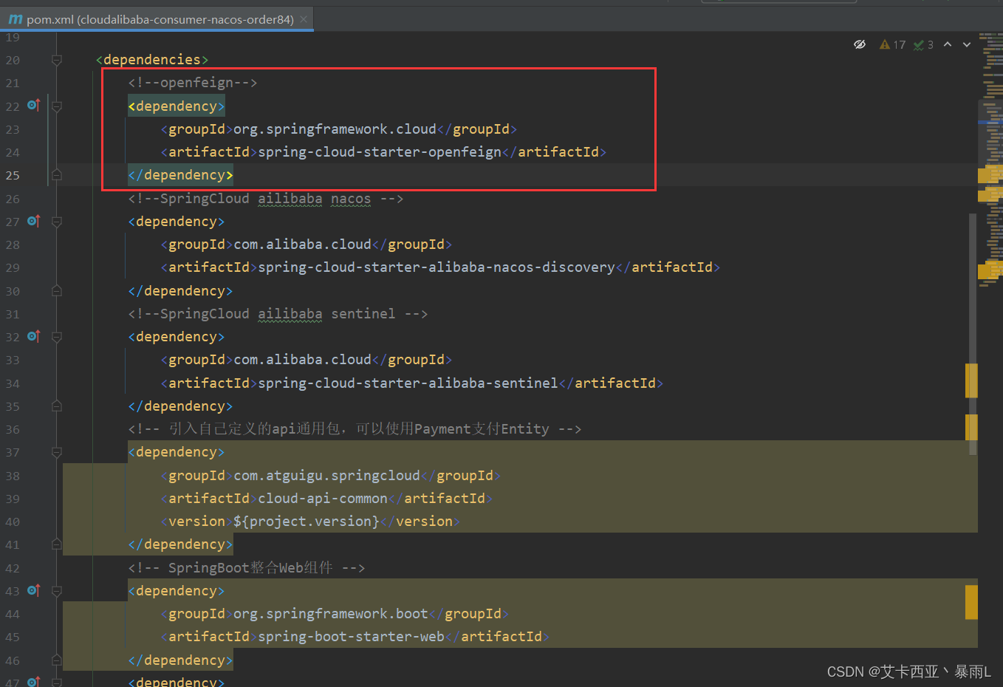Click com.atguigu.springcloud groupId text
The width and height of the screenshot is (1003, 687).
click(326, 476)
